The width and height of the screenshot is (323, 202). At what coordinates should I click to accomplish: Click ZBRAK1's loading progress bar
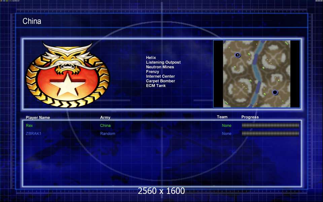pyautogui.click(x=270, y=134)
